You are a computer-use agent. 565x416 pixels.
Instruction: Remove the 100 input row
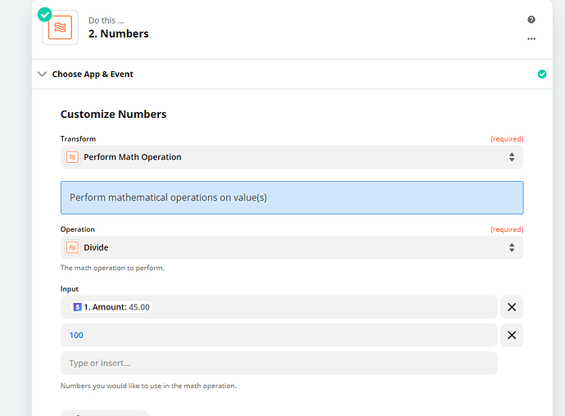coord(512,335)
